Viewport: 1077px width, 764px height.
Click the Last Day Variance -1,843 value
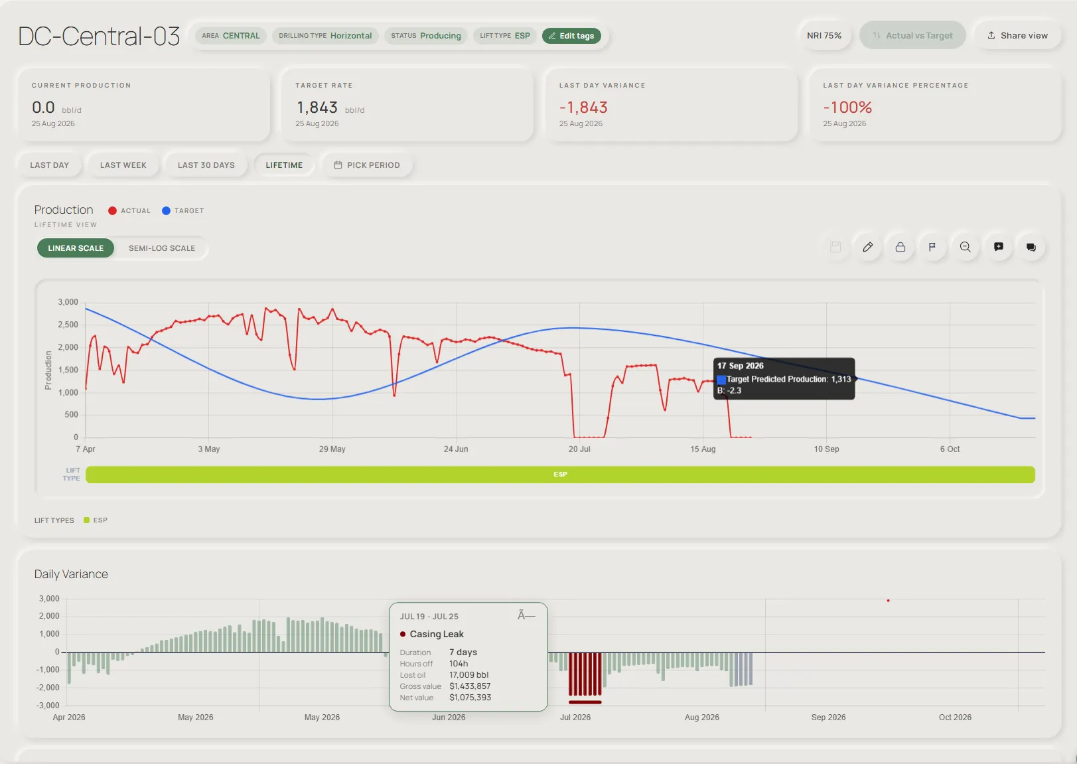583,108
